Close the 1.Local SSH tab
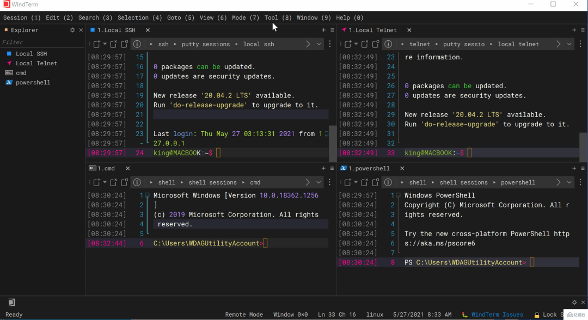Screen dimensions: 588x320 (148, 30)
